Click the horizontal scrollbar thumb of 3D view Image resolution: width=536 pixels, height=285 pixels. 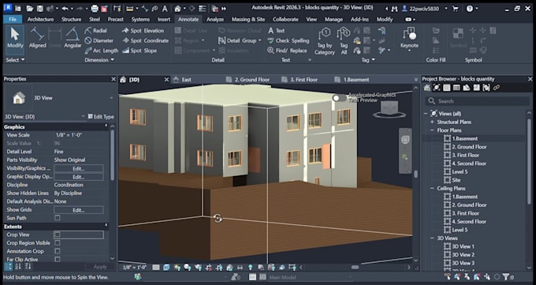[x=355, y=267]
